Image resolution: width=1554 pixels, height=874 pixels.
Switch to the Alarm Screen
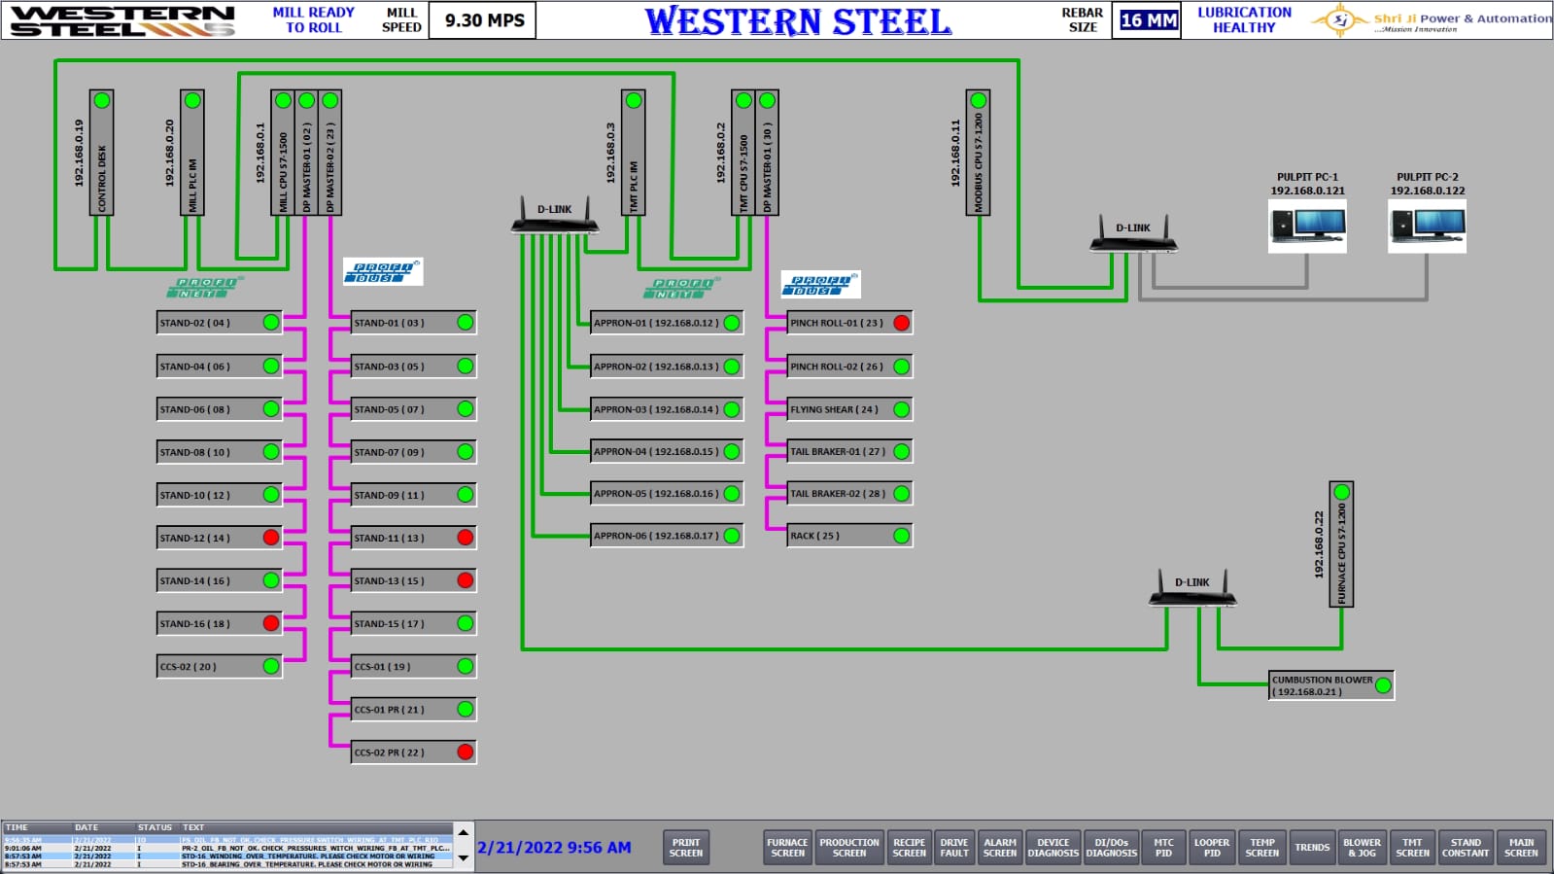click(x=999, y=848)
